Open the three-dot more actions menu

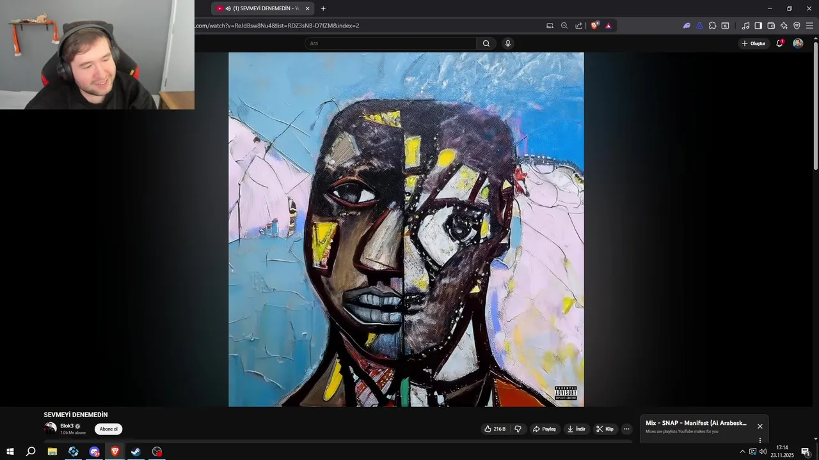tap(626, 429)
